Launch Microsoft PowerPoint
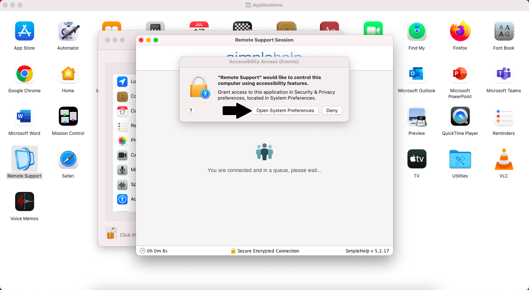529x290 pixels. pyautogui.click(x=460, y=74)
